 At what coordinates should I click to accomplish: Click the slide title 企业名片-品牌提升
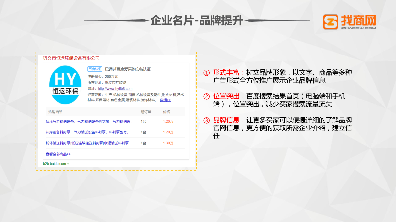(x=197, y=21)
